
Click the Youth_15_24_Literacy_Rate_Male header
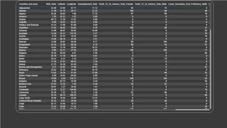pyautogui.click(x=150, y=4)
